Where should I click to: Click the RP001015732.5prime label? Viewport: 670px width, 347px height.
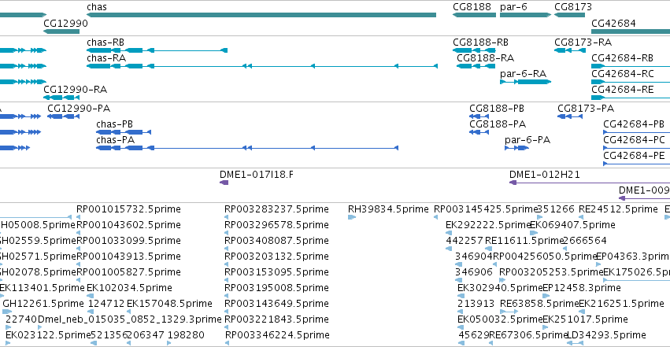[x=128, y=209]
